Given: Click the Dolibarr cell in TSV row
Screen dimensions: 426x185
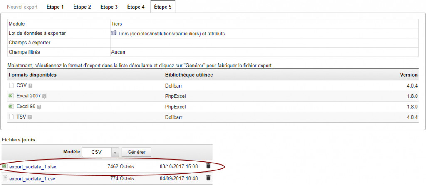Looking at the screenshot, I should [x=173, y=117].
